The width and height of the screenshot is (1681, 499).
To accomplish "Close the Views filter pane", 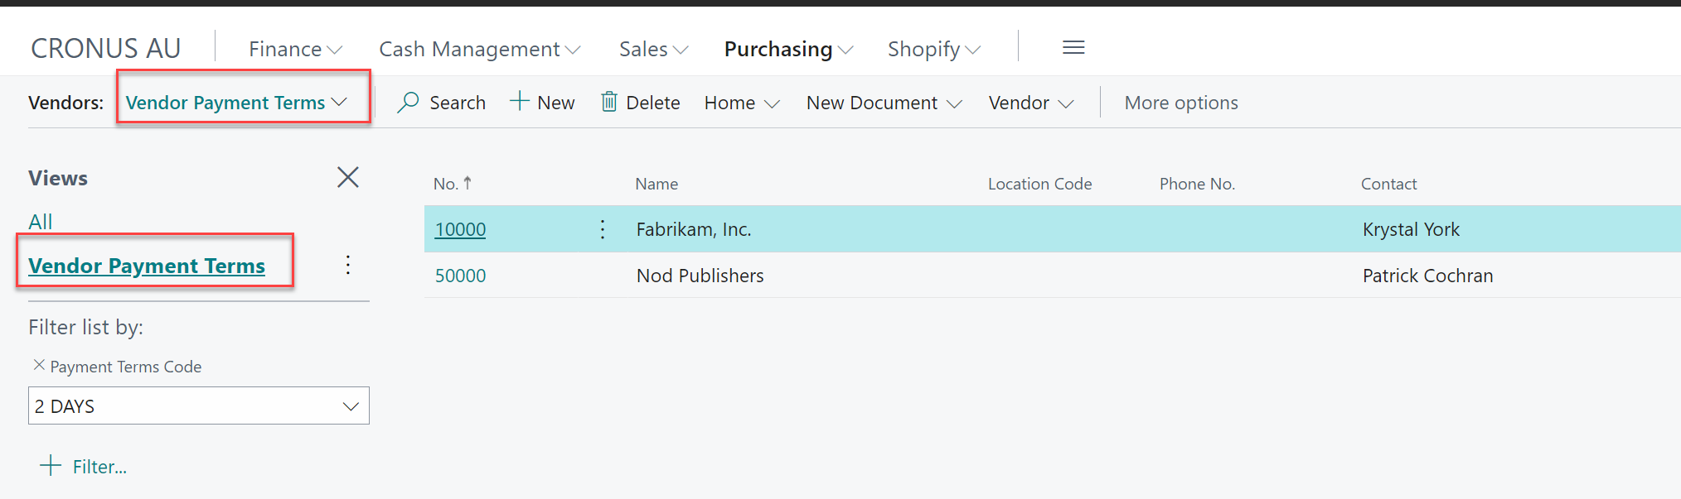I will click(348, 177).
